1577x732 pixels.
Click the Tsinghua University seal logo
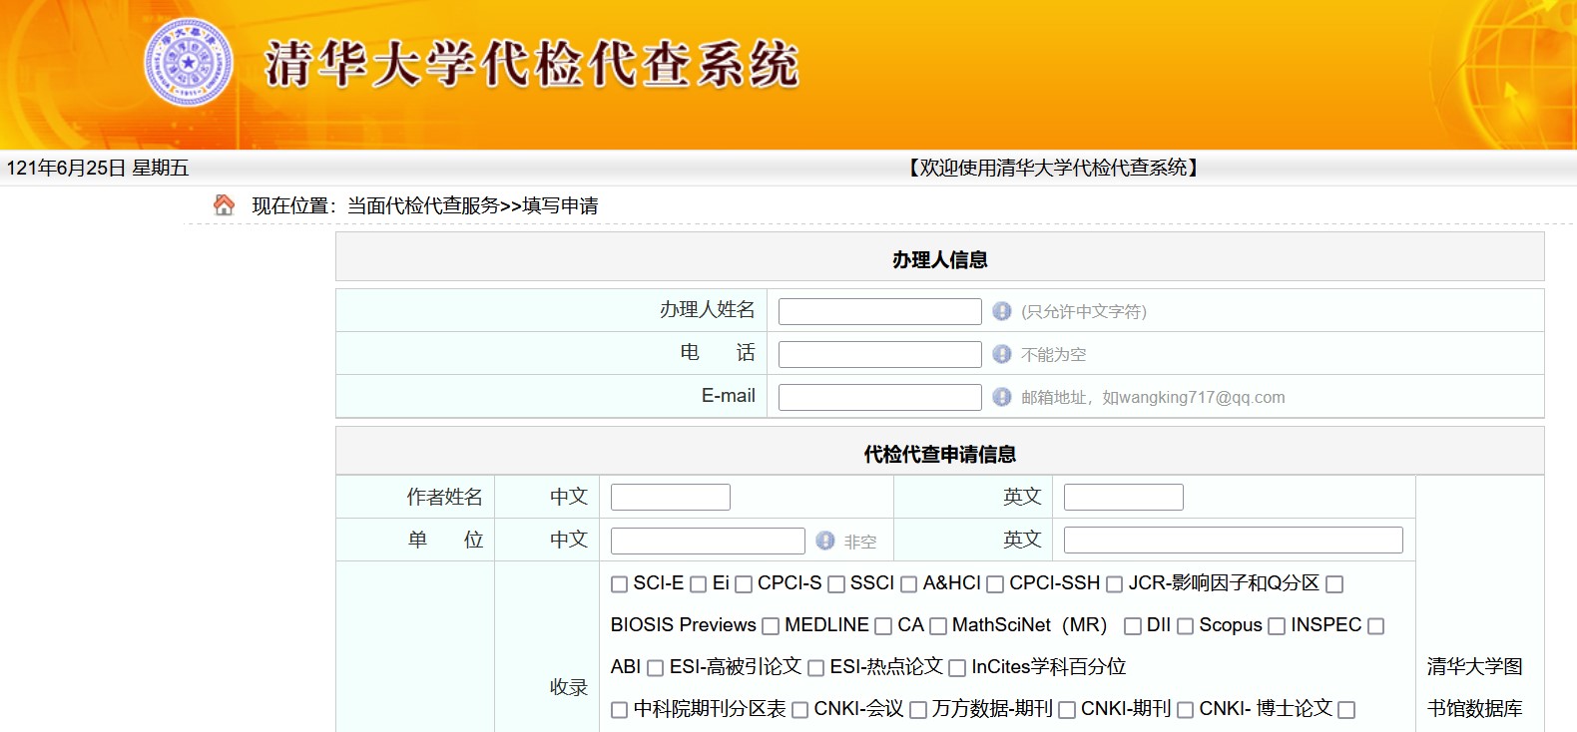pyautogui.click(x=188, y=63)
